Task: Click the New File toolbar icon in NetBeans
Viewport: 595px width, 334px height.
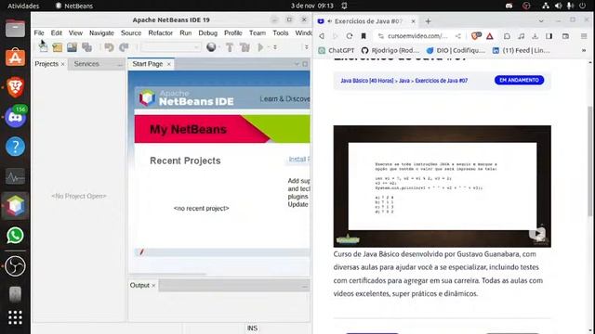Action: click(43, 47)
